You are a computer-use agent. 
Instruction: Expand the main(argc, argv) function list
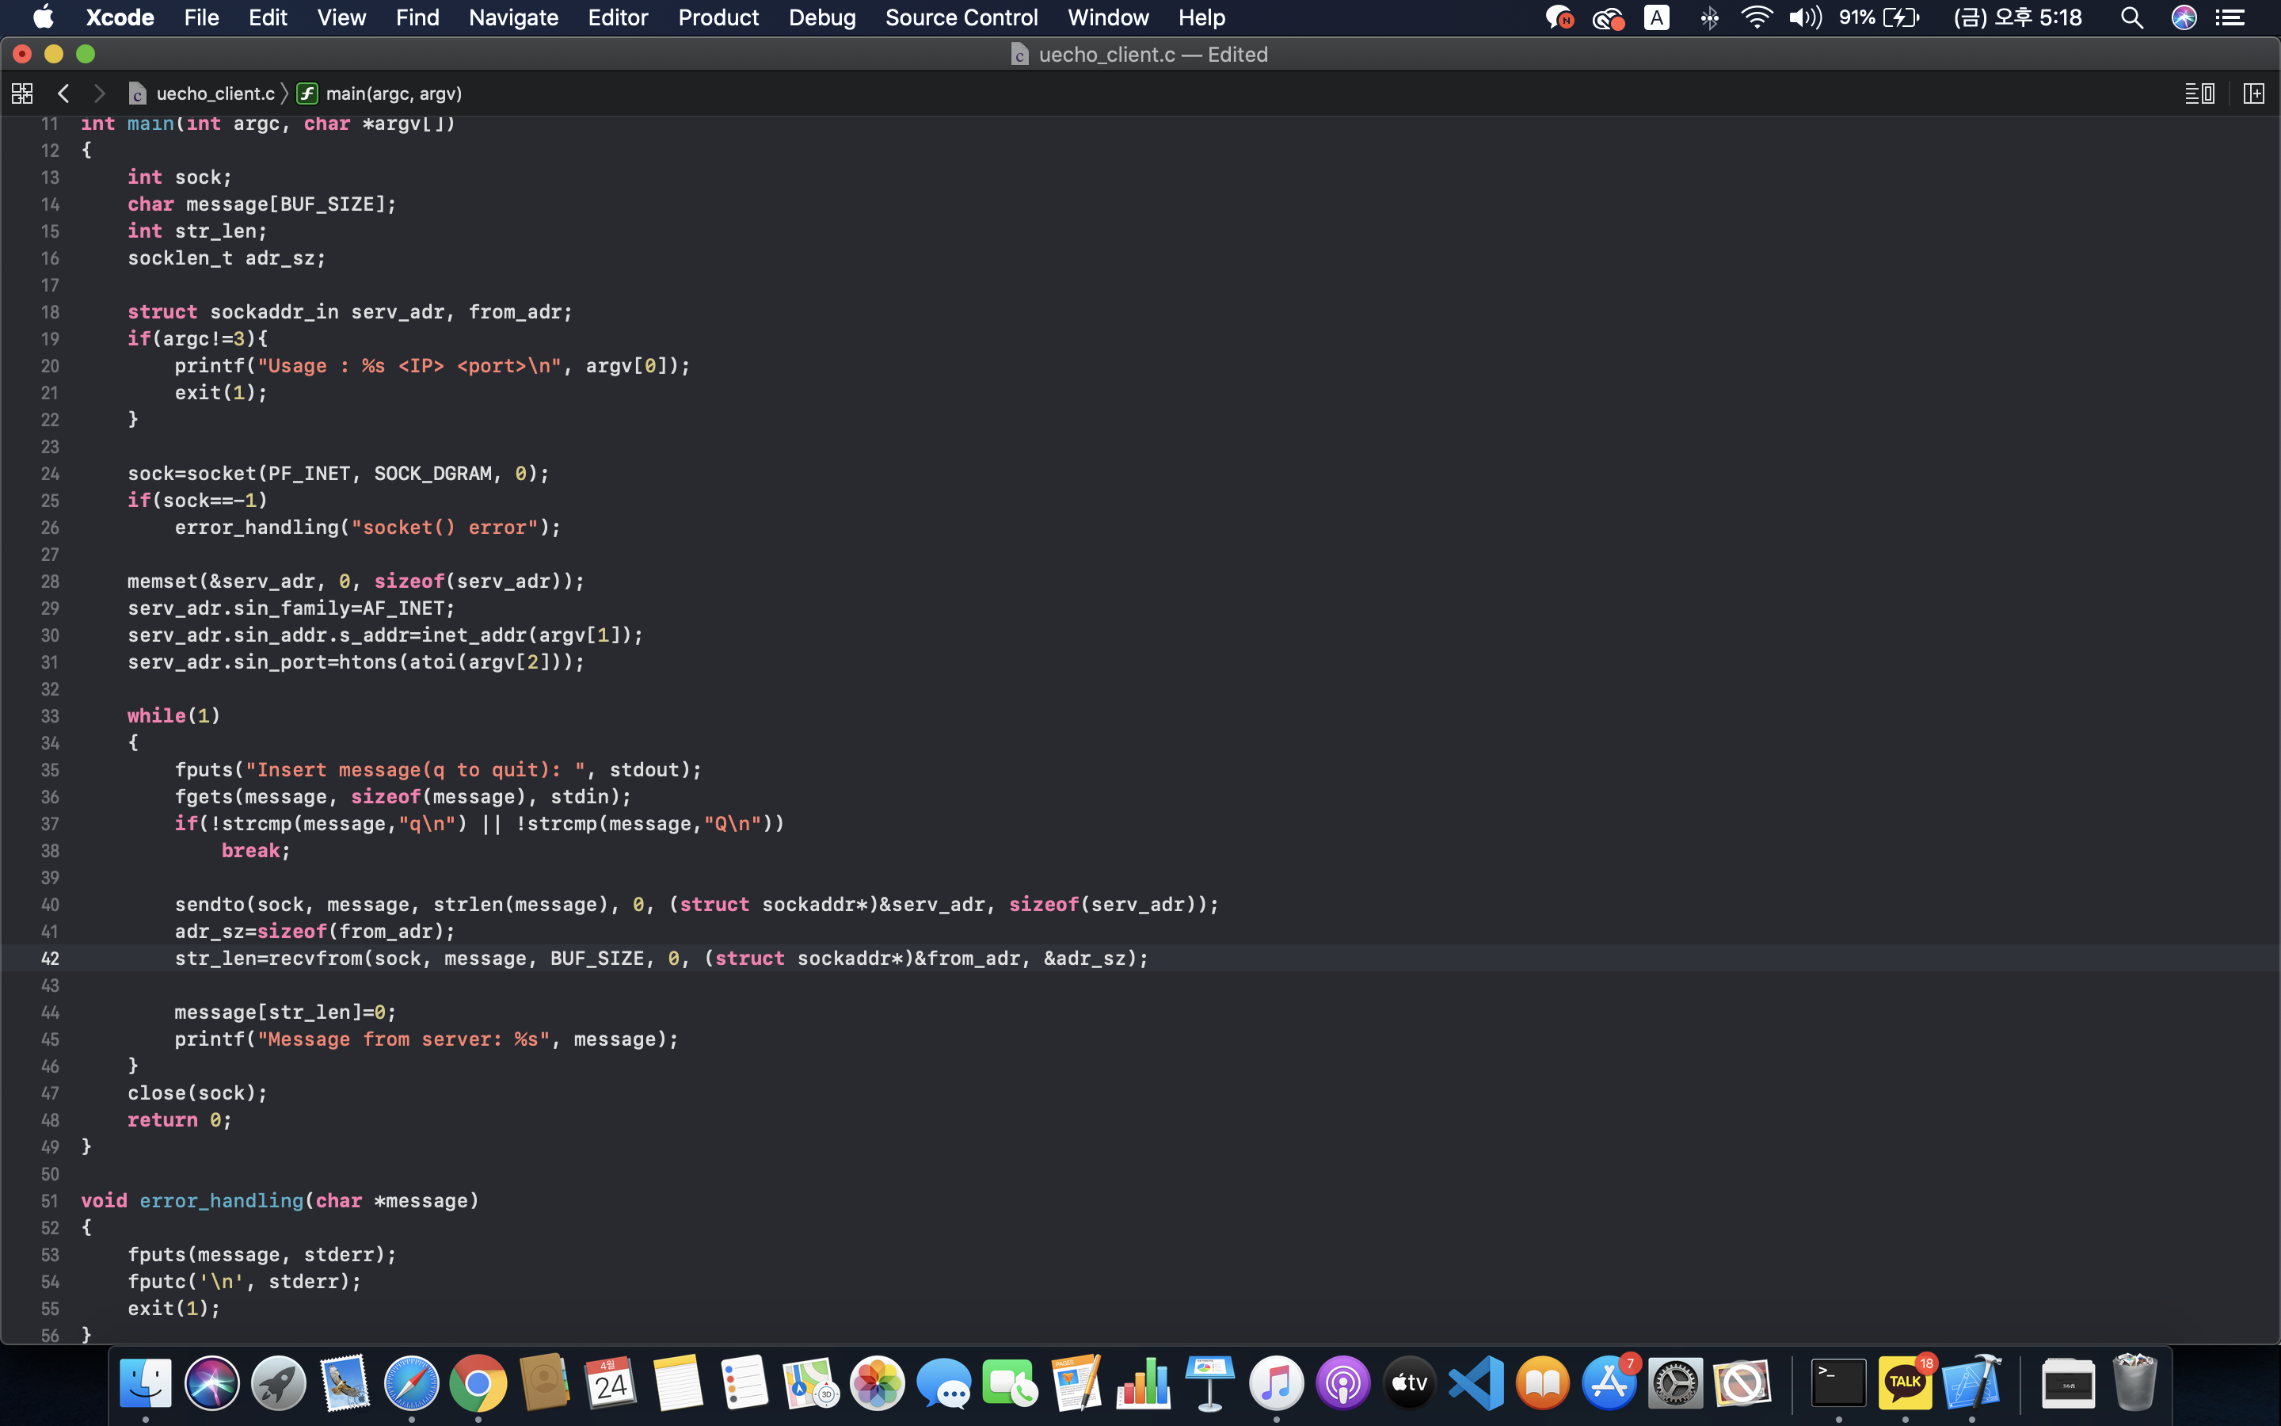(x=393, y=93)
